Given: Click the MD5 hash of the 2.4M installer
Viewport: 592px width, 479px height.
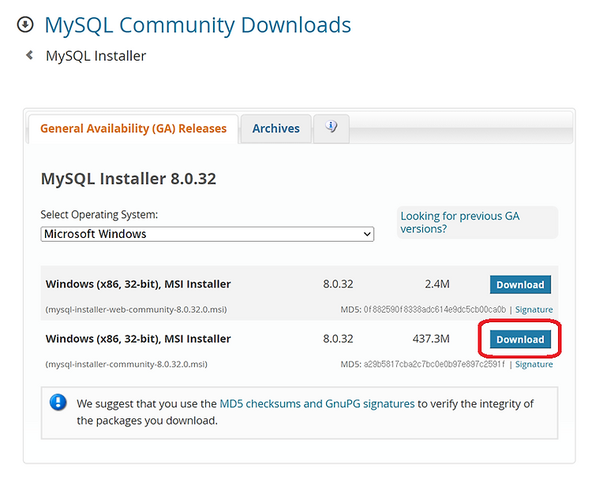Looking at the screenshot, I should [x=435, y=310].
